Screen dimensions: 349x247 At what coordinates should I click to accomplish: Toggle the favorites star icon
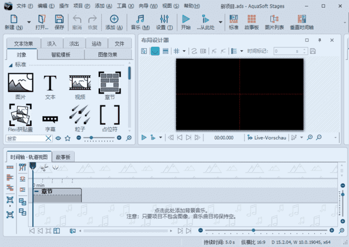click(x=68, y=138)
